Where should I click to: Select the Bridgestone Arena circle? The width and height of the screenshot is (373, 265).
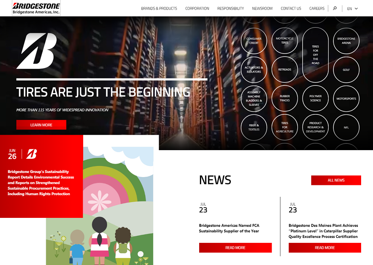pyautogui.click(x=346, y=41)
